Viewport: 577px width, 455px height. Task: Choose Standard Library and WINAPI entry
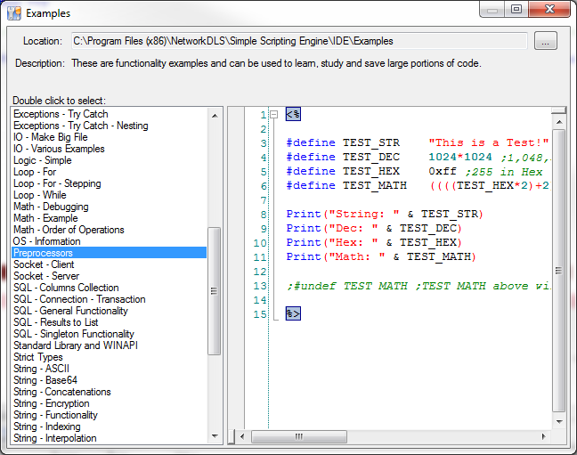76,345
